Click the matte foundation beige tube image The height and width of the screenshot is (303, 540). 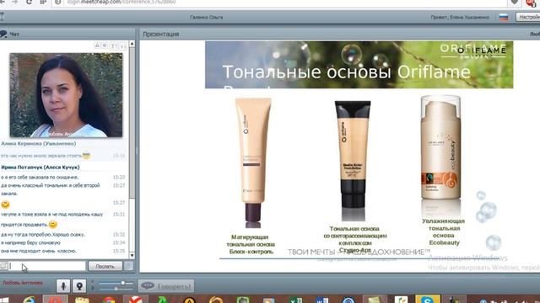click(253, 162)
